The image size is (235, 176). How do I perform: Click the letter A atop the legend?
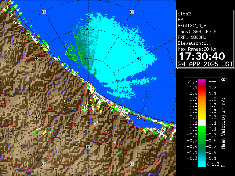point(223,80)
